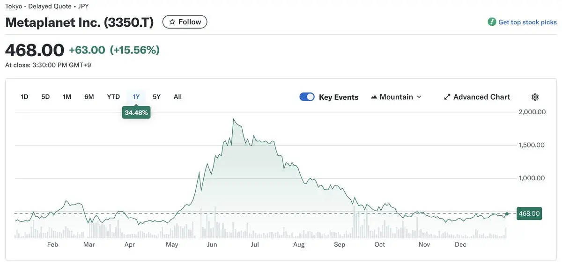Toggle the Key Events switch off
The image size is (562, 264).
coord(307,97)
